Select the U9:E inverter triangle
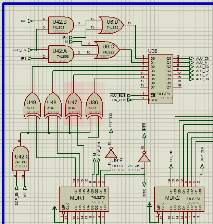 click(111, 154)
